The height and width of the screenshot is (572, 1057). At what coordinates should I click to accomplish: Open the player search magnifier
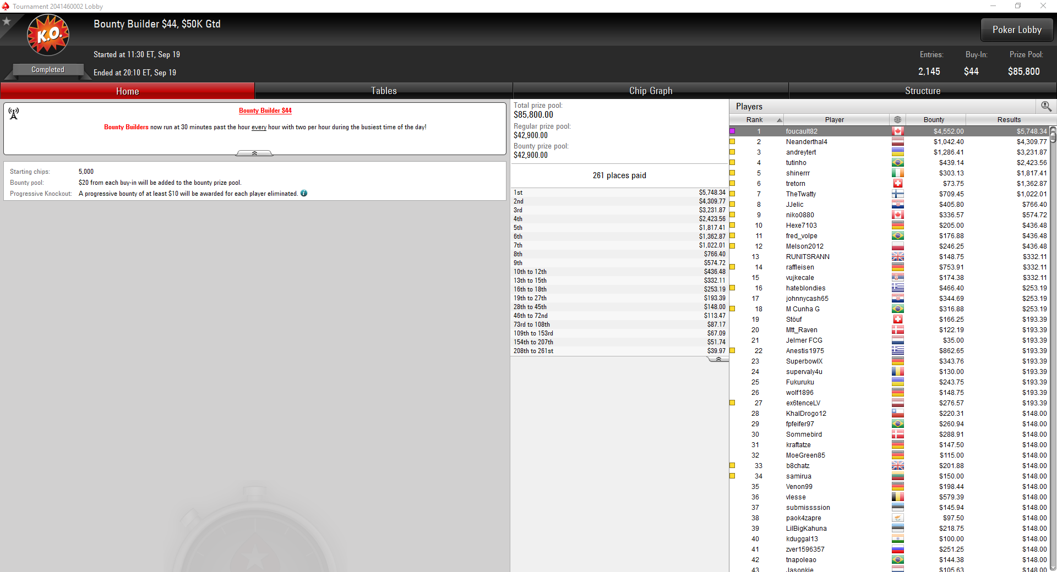(x=1046, y=106)
